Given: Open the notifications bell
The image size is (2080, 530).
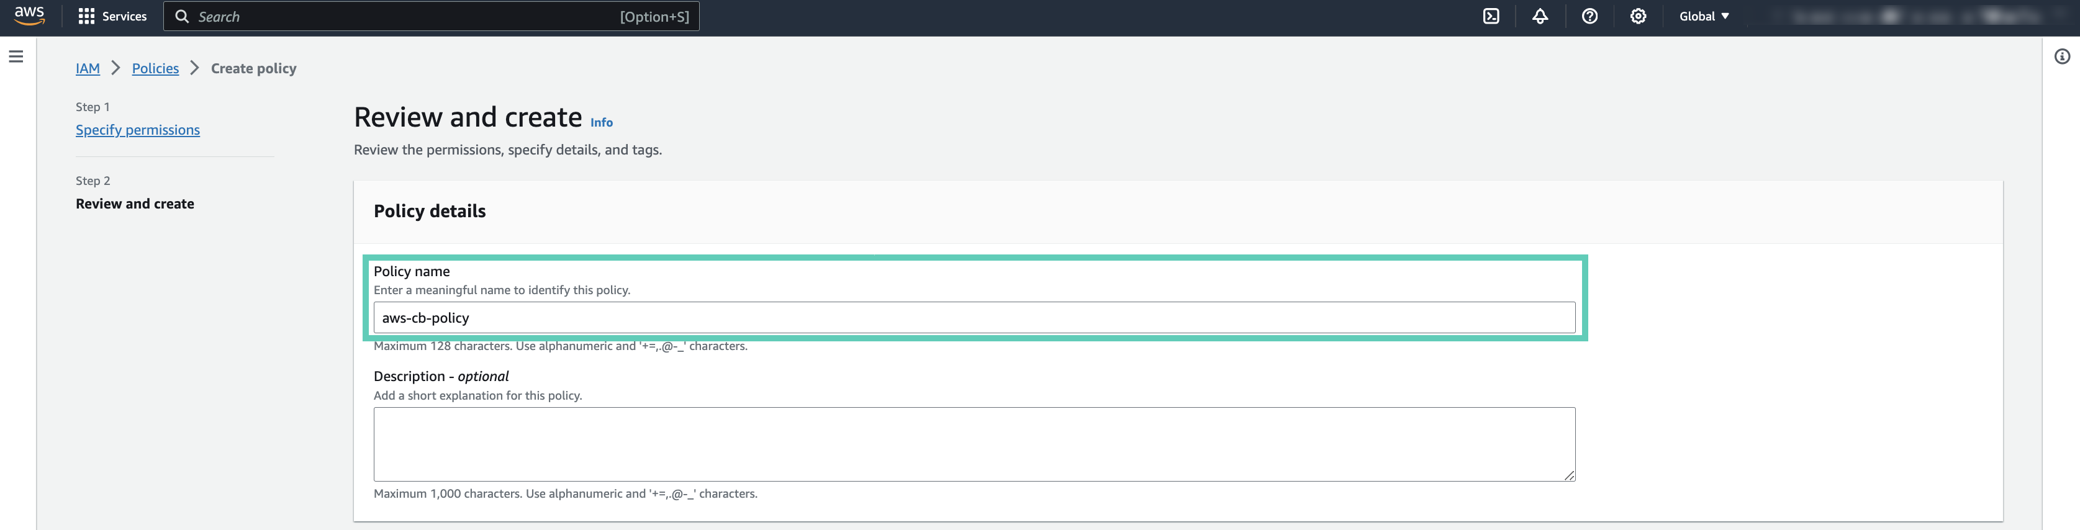Looking at the screenshot, I should 1540,17.
